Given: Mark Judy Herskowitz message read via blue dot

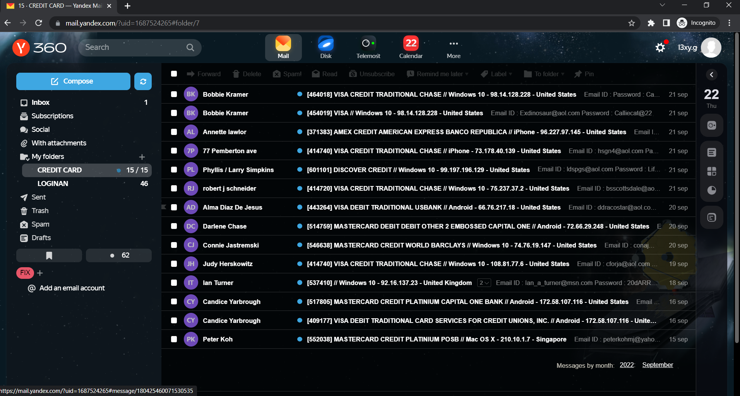Looking at the screenshot, I should click(300, 264).
